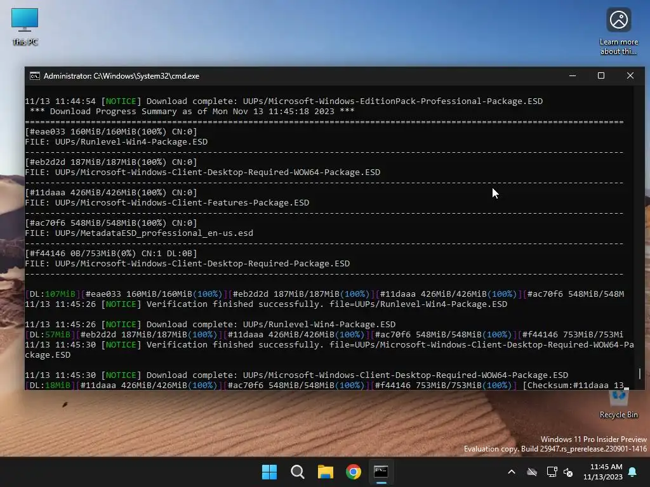Select the cmd.exe taskbar button

381,472
